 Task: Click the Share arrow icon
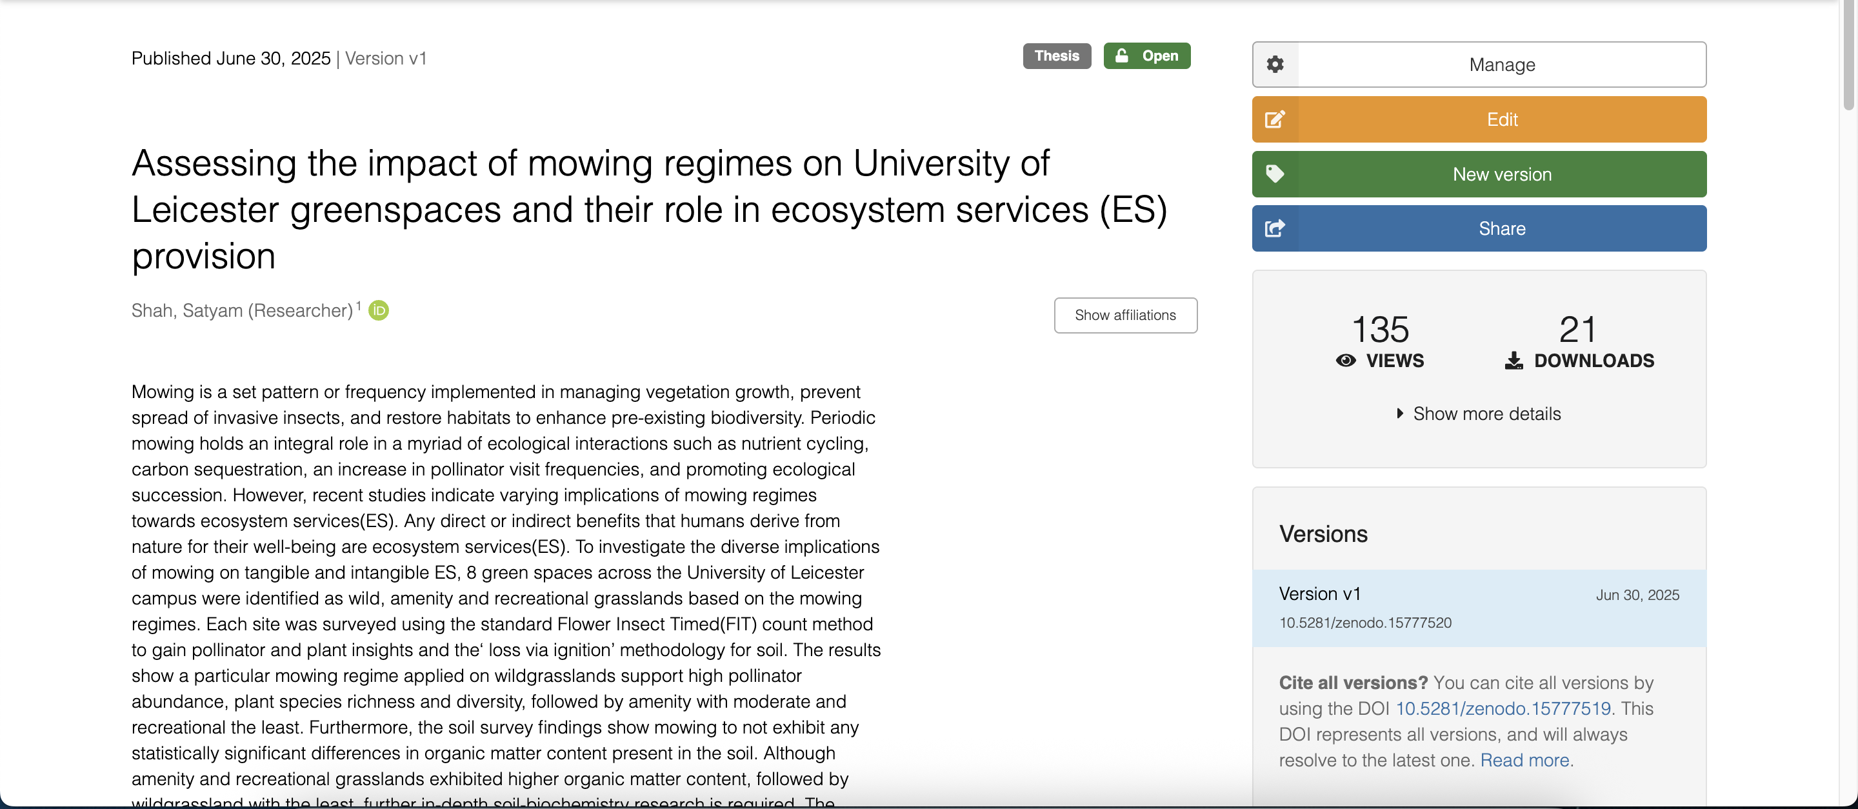point(1275,228)
